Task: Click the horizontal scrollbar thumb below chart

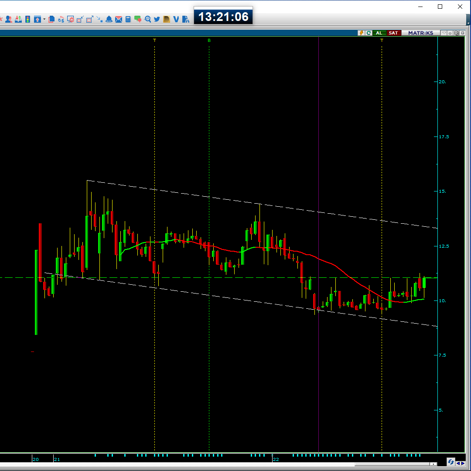Action: point(392,464)
